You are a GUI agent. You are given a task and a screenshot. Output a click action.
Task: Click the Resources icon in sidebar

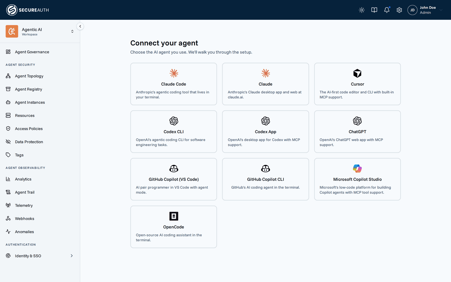click(8, 115)
